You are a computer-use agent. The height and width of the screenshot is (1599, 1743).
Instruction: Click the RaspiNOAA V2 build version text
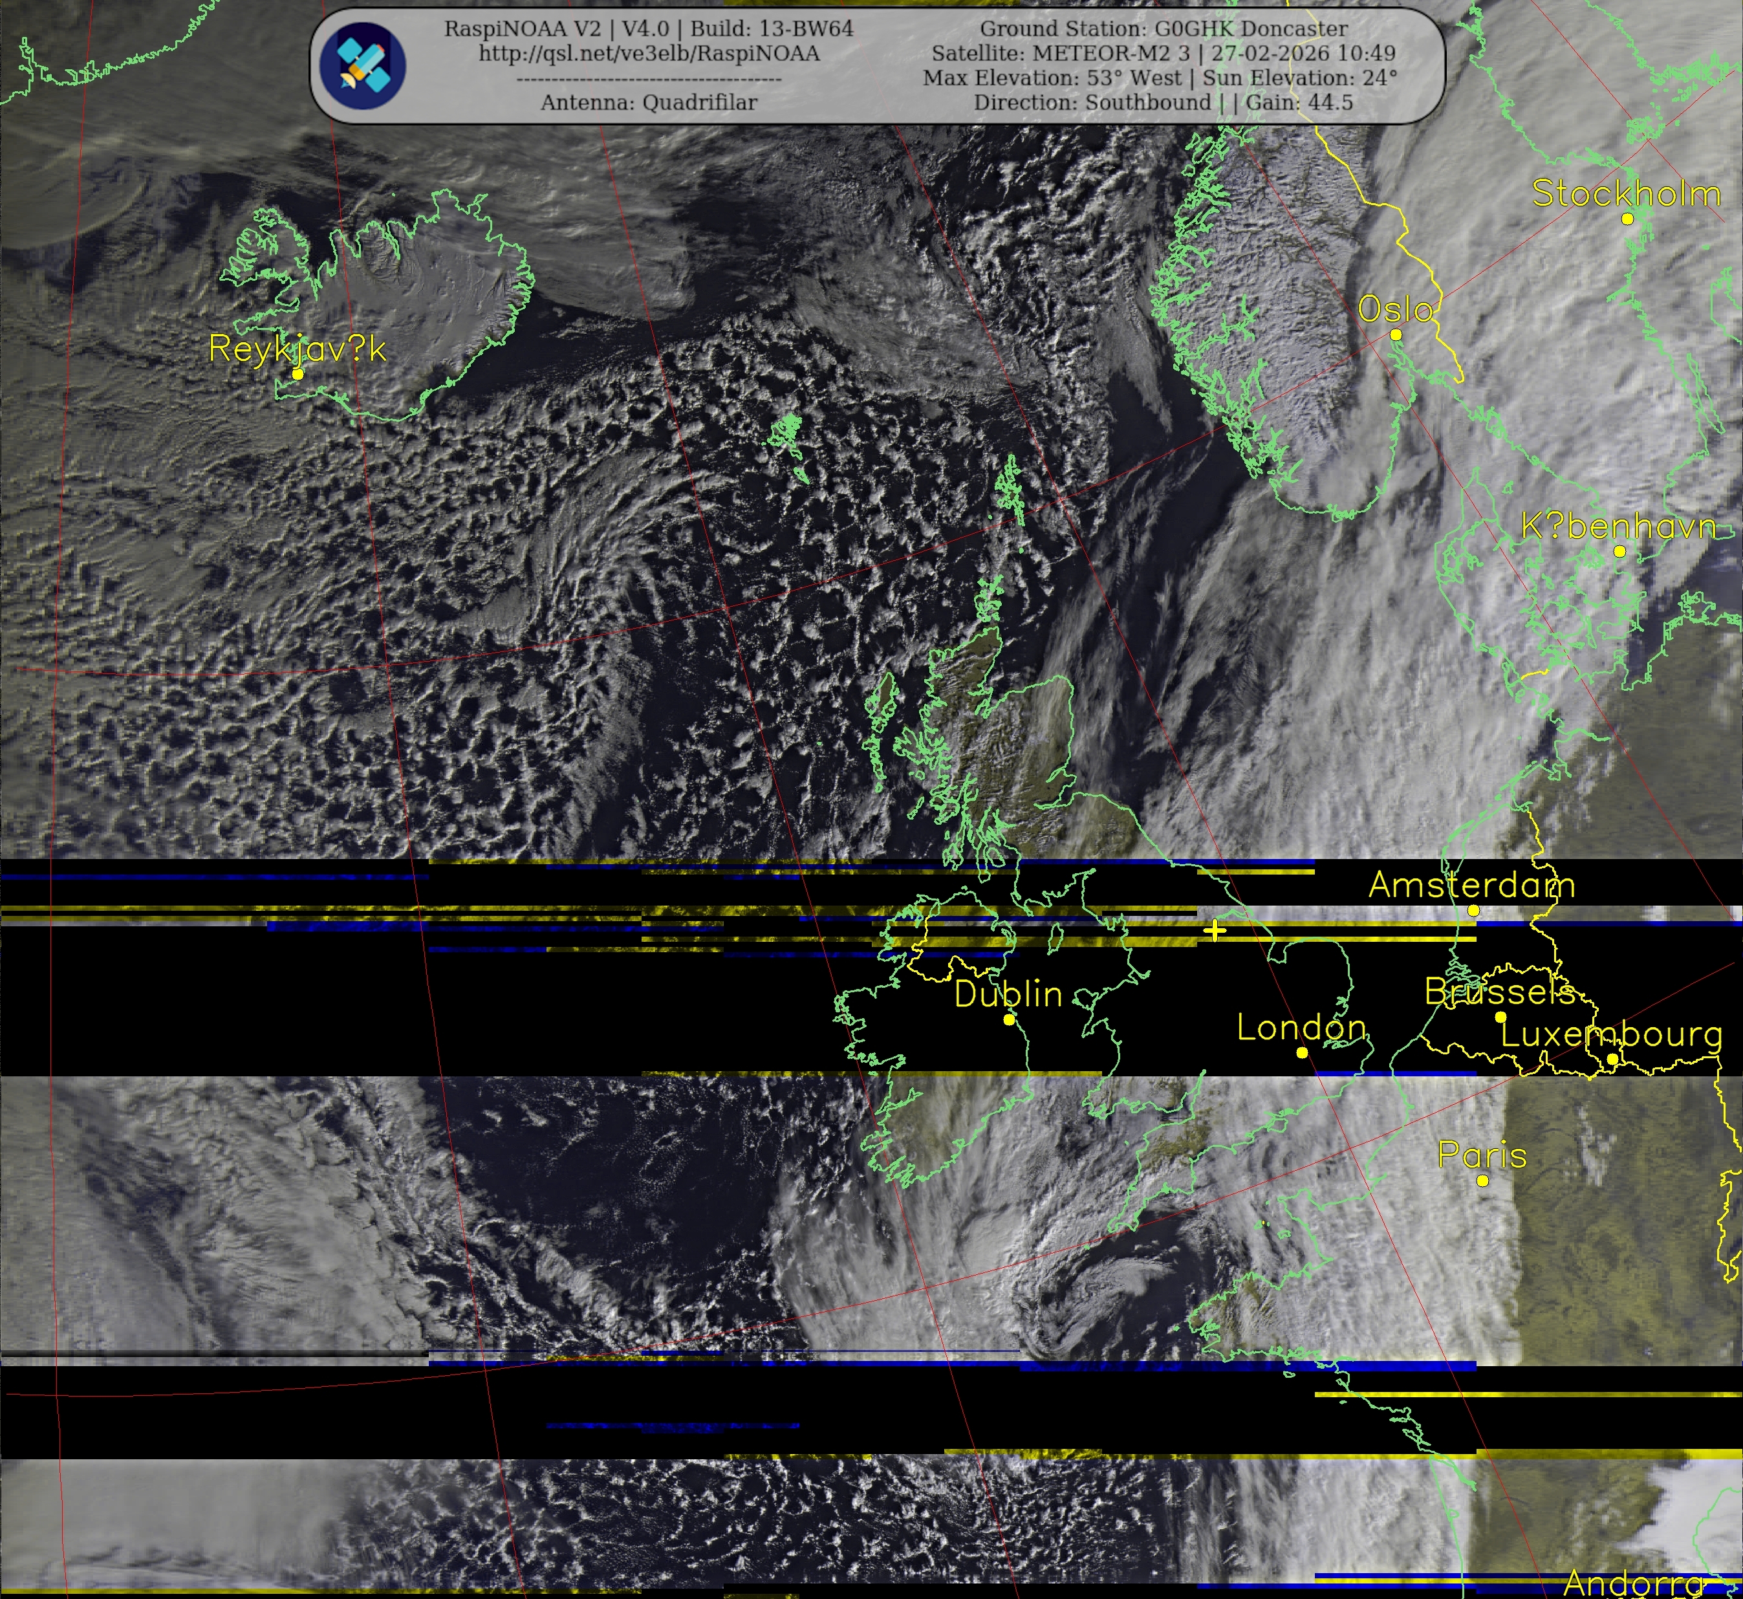(x=649, y=28)
